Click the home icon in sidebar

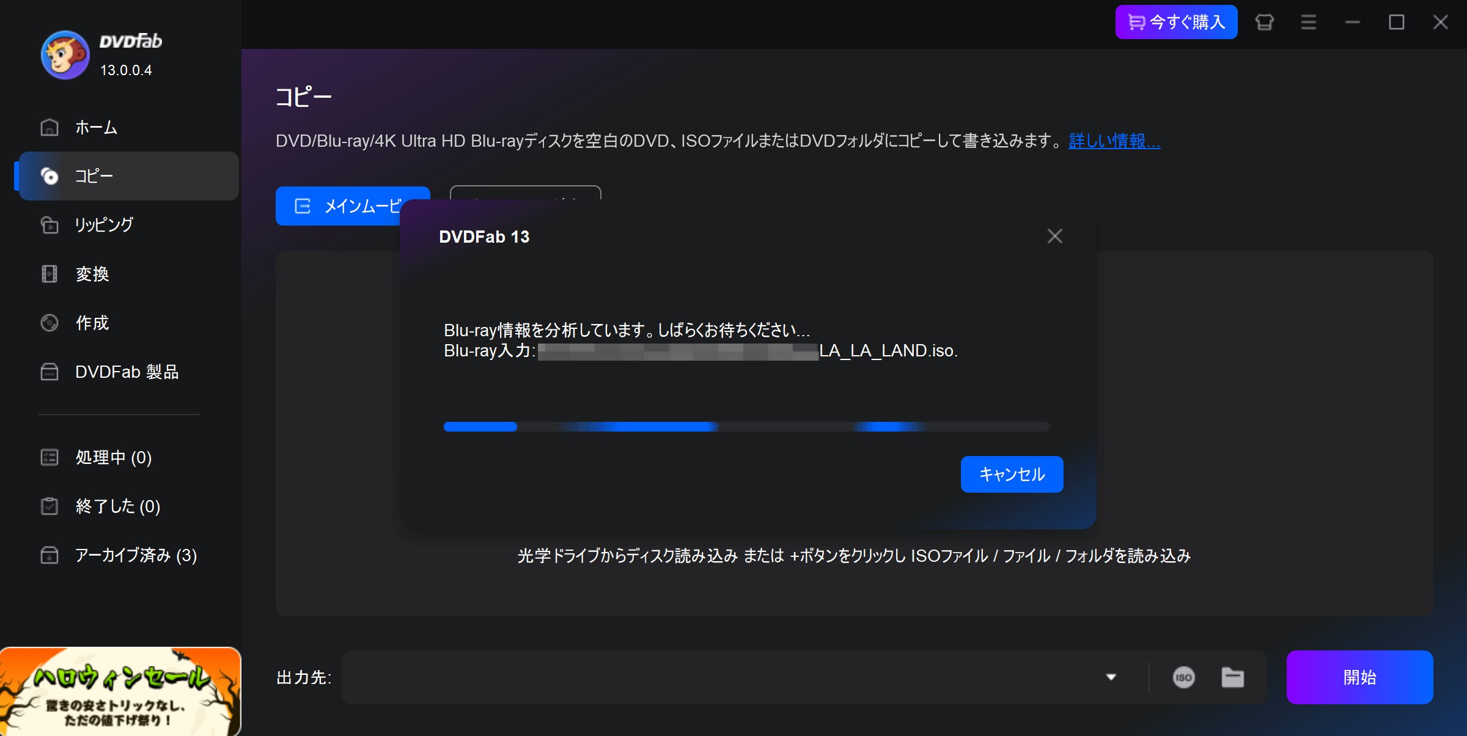click(50, 127)
